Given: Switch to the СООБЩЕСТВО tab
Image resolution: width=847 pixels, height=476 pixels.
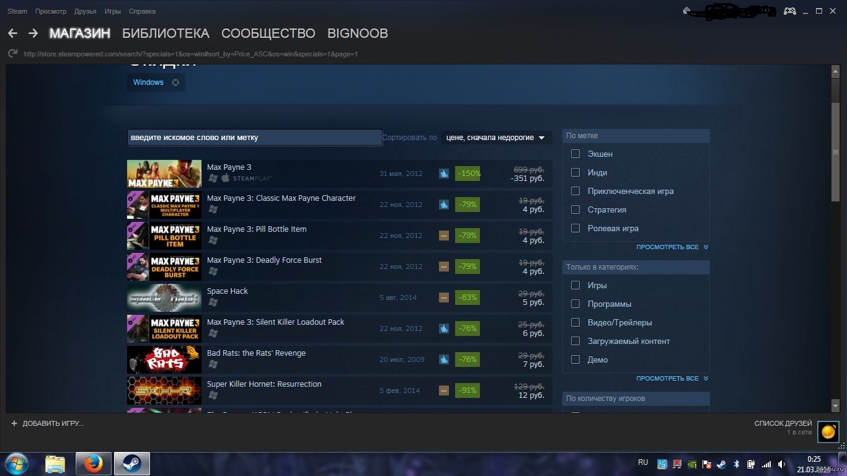Looking at the screenshot, I should point(268,33).
